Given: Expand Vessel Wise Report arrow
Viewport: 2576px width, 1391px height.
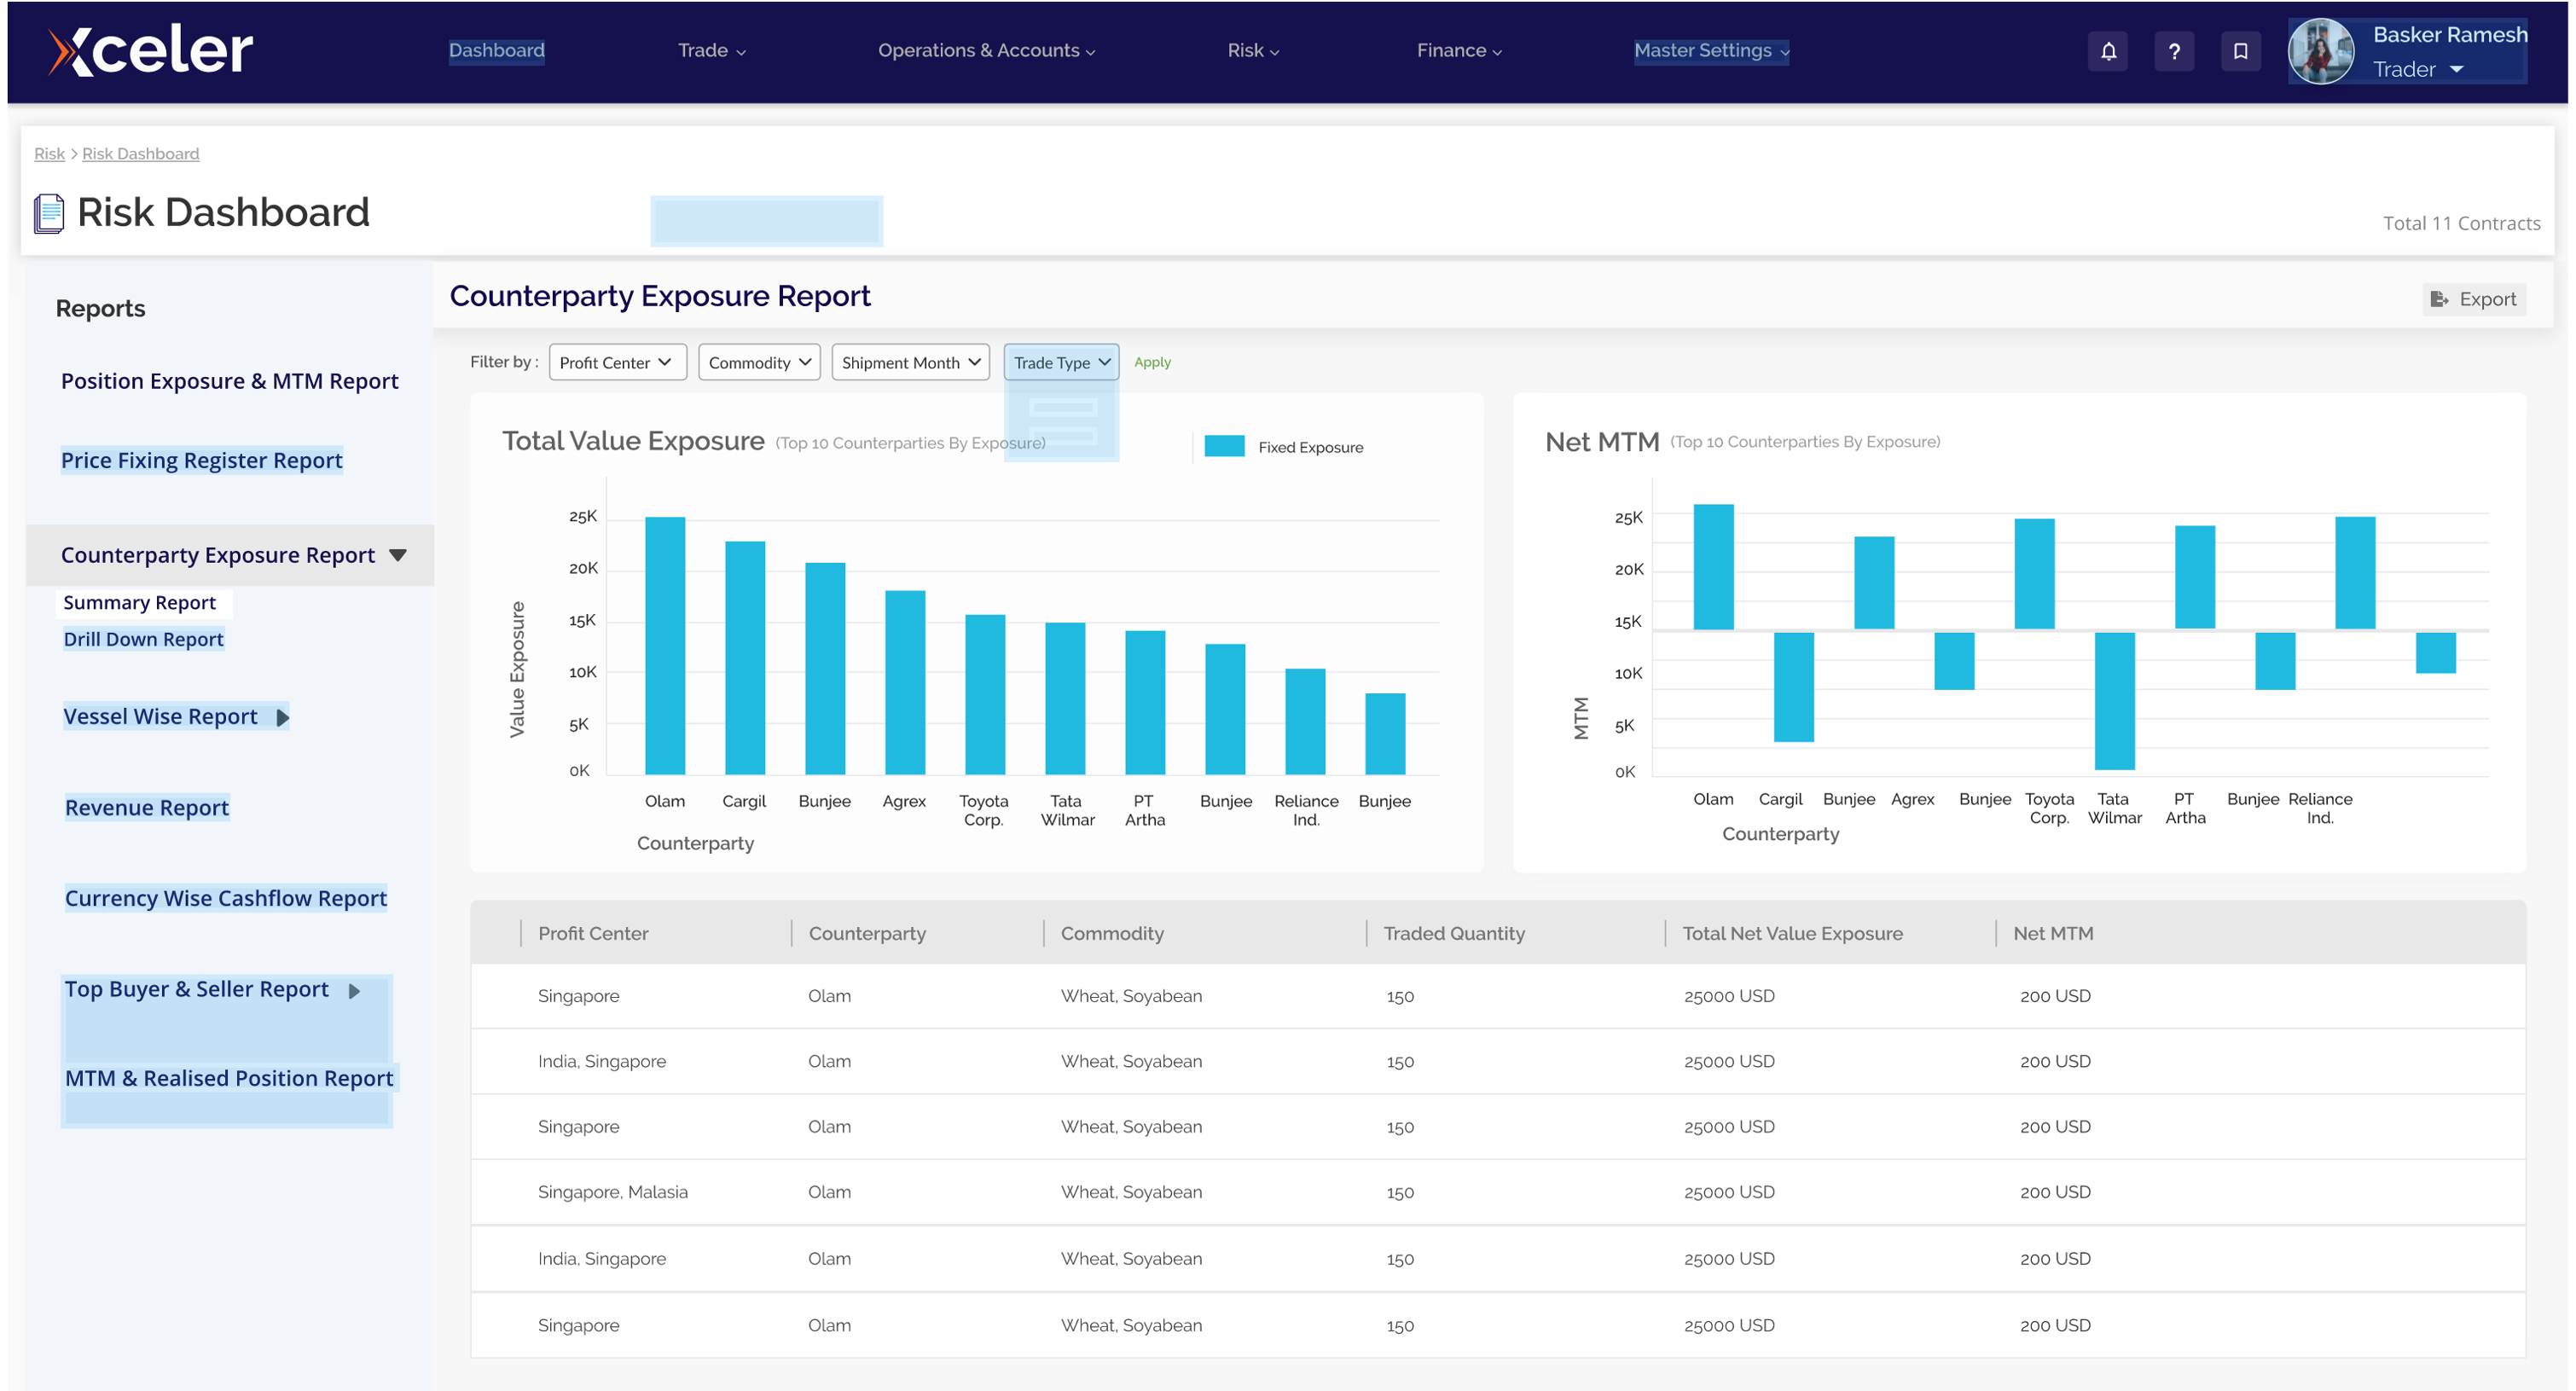Looking at the screenshot, I should (282, 717).
